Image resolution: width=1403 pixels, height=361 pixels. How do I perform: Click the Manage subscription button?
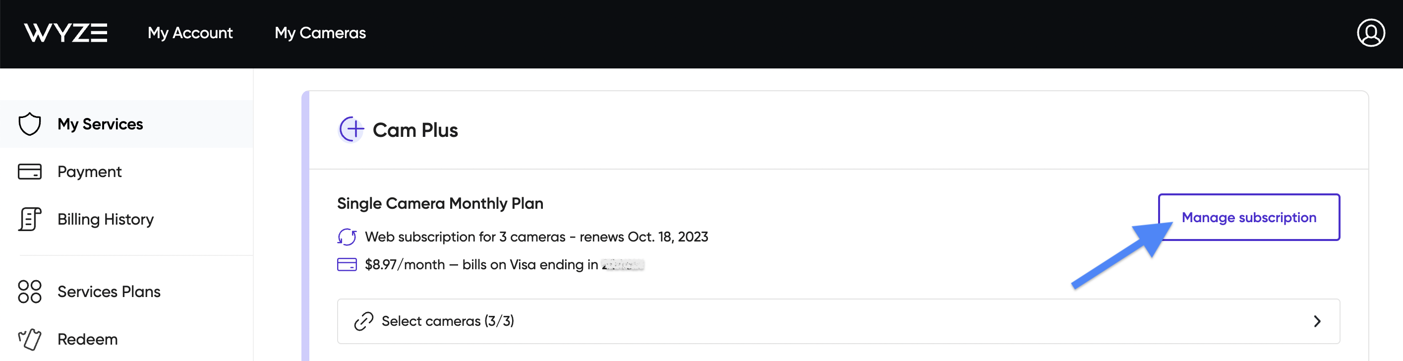coord(1248,217)
